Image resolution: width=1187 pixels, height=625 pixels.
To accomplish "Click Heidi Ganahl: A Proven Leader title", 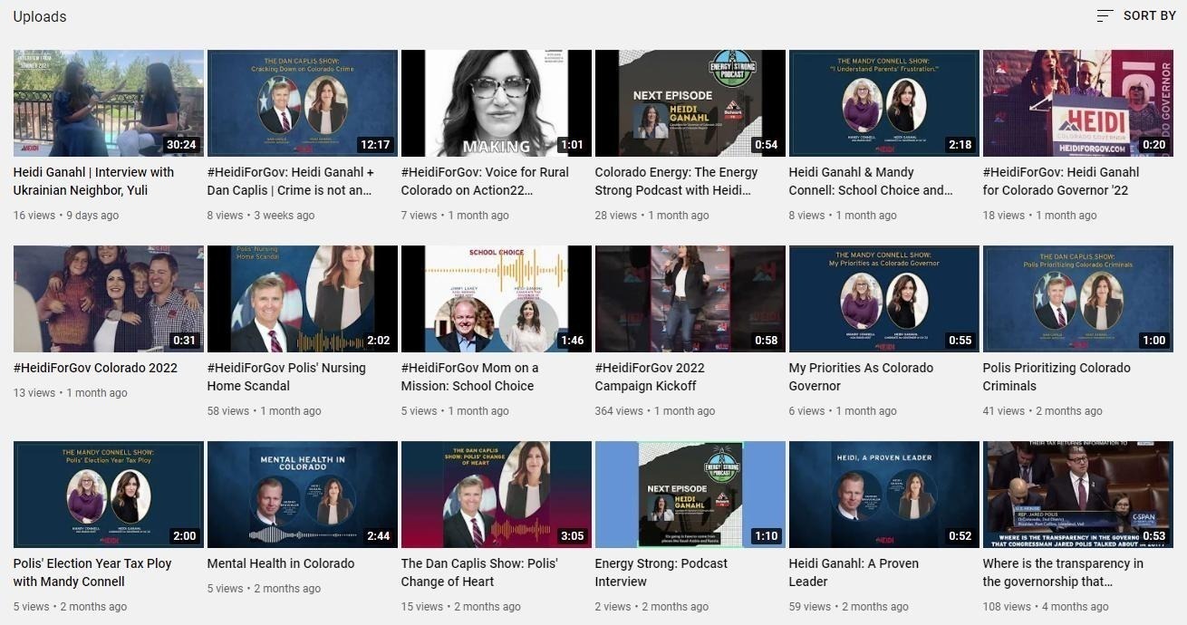I will [854, 572].
